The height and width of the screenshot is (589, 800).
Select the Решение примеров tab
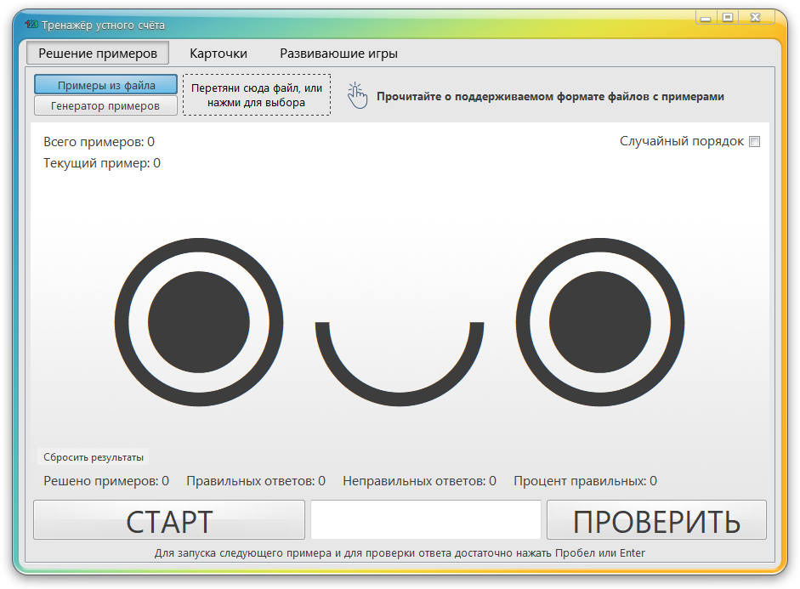tap(97, 53)
